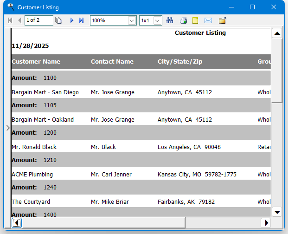Advance to next page of report
The width and height of the screenshot is (288, 234).
72,20
